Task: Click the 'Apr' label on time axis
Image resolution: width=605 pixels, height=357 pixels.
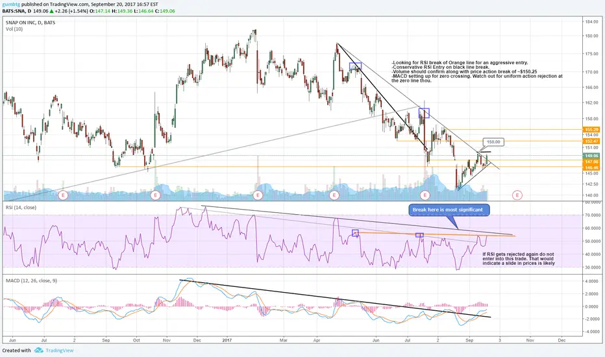Action: coord(317,340)
